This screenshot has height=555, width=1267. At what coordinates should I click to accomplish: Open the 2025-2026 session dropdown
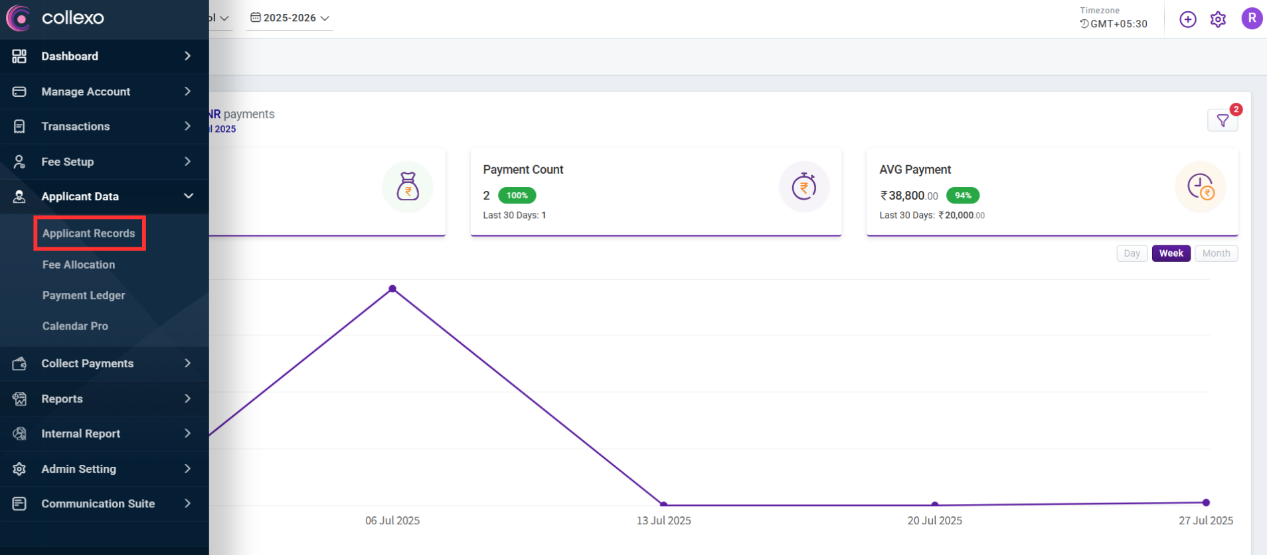[290, 18]
